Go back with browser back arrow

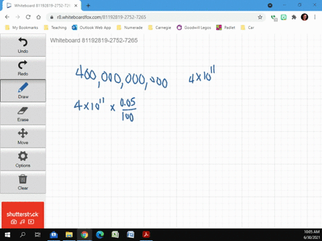click(7, 17)
